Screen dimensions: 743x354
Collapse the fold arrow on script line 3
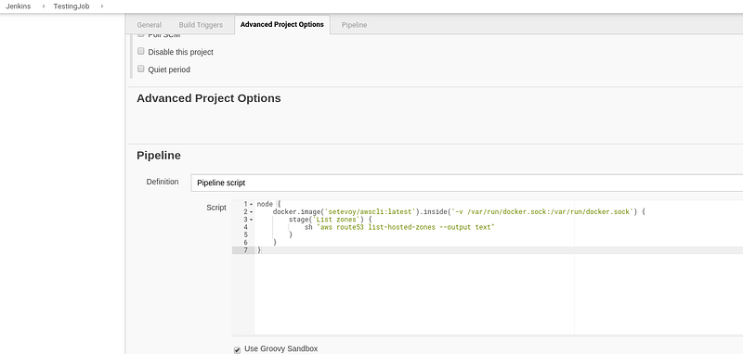[x=251, y=220]
